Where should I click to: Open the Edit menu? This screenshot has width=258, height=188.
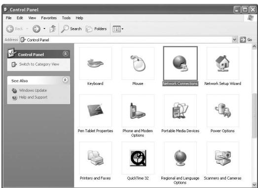20,18
